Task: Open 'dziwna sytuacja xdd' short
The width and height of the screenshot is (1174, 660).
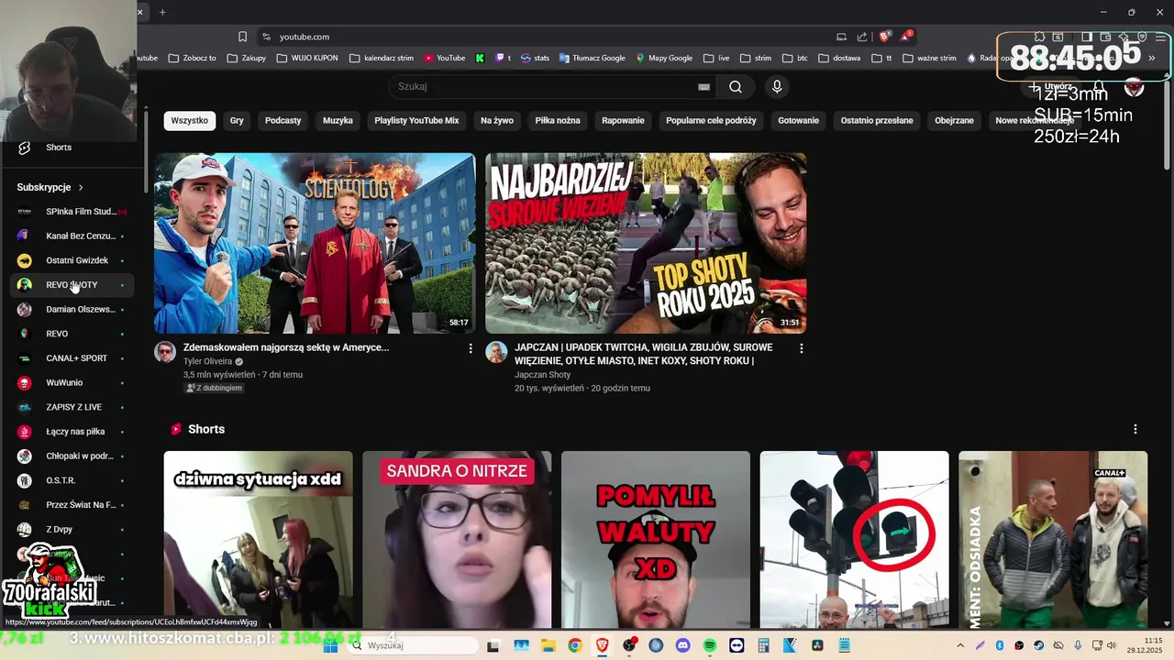Action: (259, 539)
